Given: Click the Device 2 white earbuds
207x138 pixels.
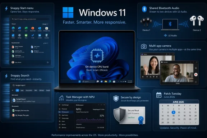Looking at the screenshot, I should pyautogui.click(x=197, y=20).
